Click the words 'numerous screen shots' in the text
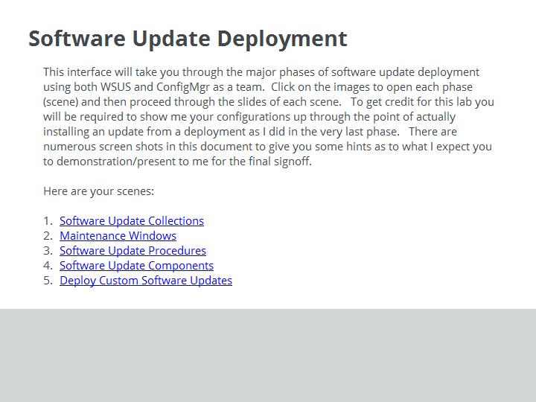536x402 pixels. [x=97, y=147]
